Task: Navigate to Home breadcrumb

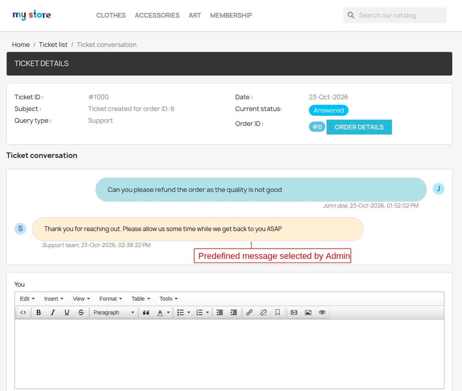Action: (21, 45)
